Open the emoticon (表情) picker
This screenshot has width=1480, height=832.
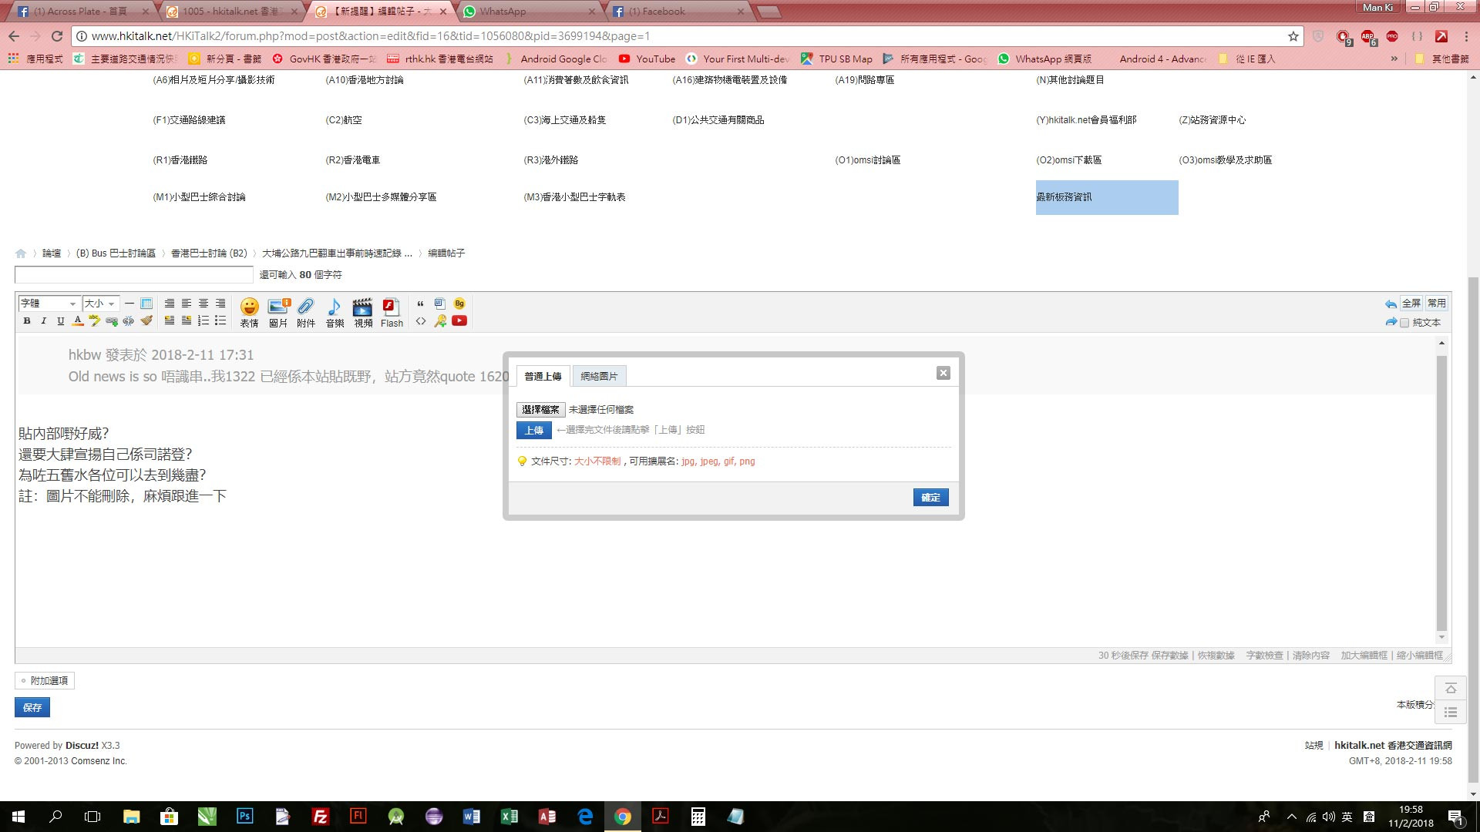(x=249, y=308)
